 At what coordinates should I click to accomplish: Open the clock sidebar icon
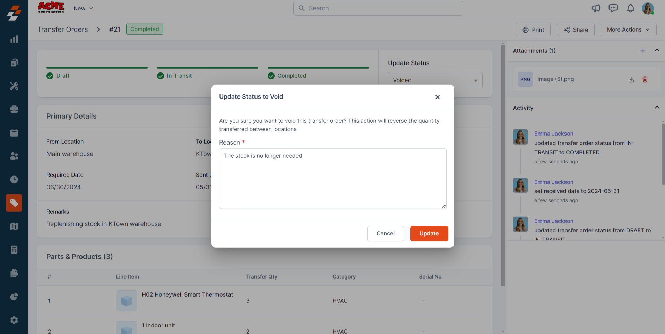point(14,180)
